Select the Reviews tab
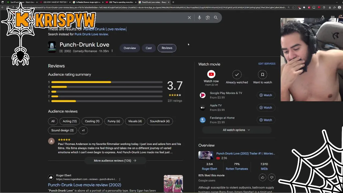343x193 pixels. (167, 48)
